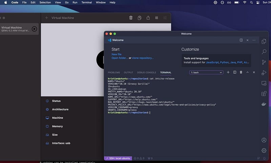The image size is (271, 163).
Task: Open forwarded ports indicator in status bar
Action: point(150,158)
